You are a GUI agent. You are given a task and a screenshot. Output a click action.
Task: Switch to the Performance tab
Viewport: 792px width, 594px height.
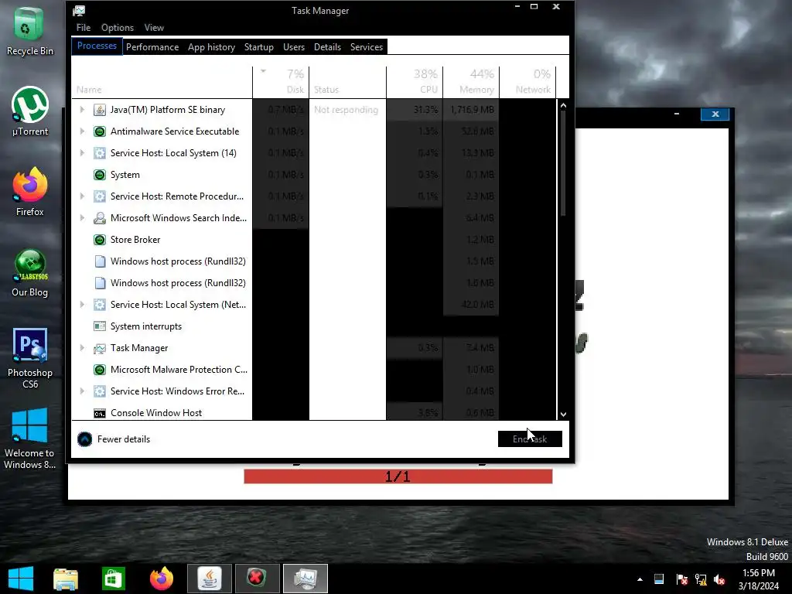(x=152, y=47)
